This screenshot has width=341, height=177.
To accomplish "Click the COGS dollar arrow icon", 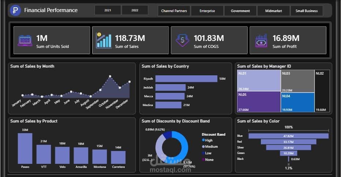I will pyautogui.click(x=183, y=40).
